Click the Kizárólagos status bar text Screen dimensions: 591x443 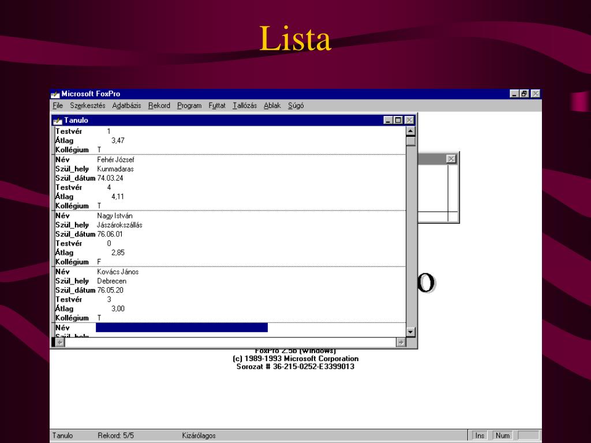tap(199, 436)
